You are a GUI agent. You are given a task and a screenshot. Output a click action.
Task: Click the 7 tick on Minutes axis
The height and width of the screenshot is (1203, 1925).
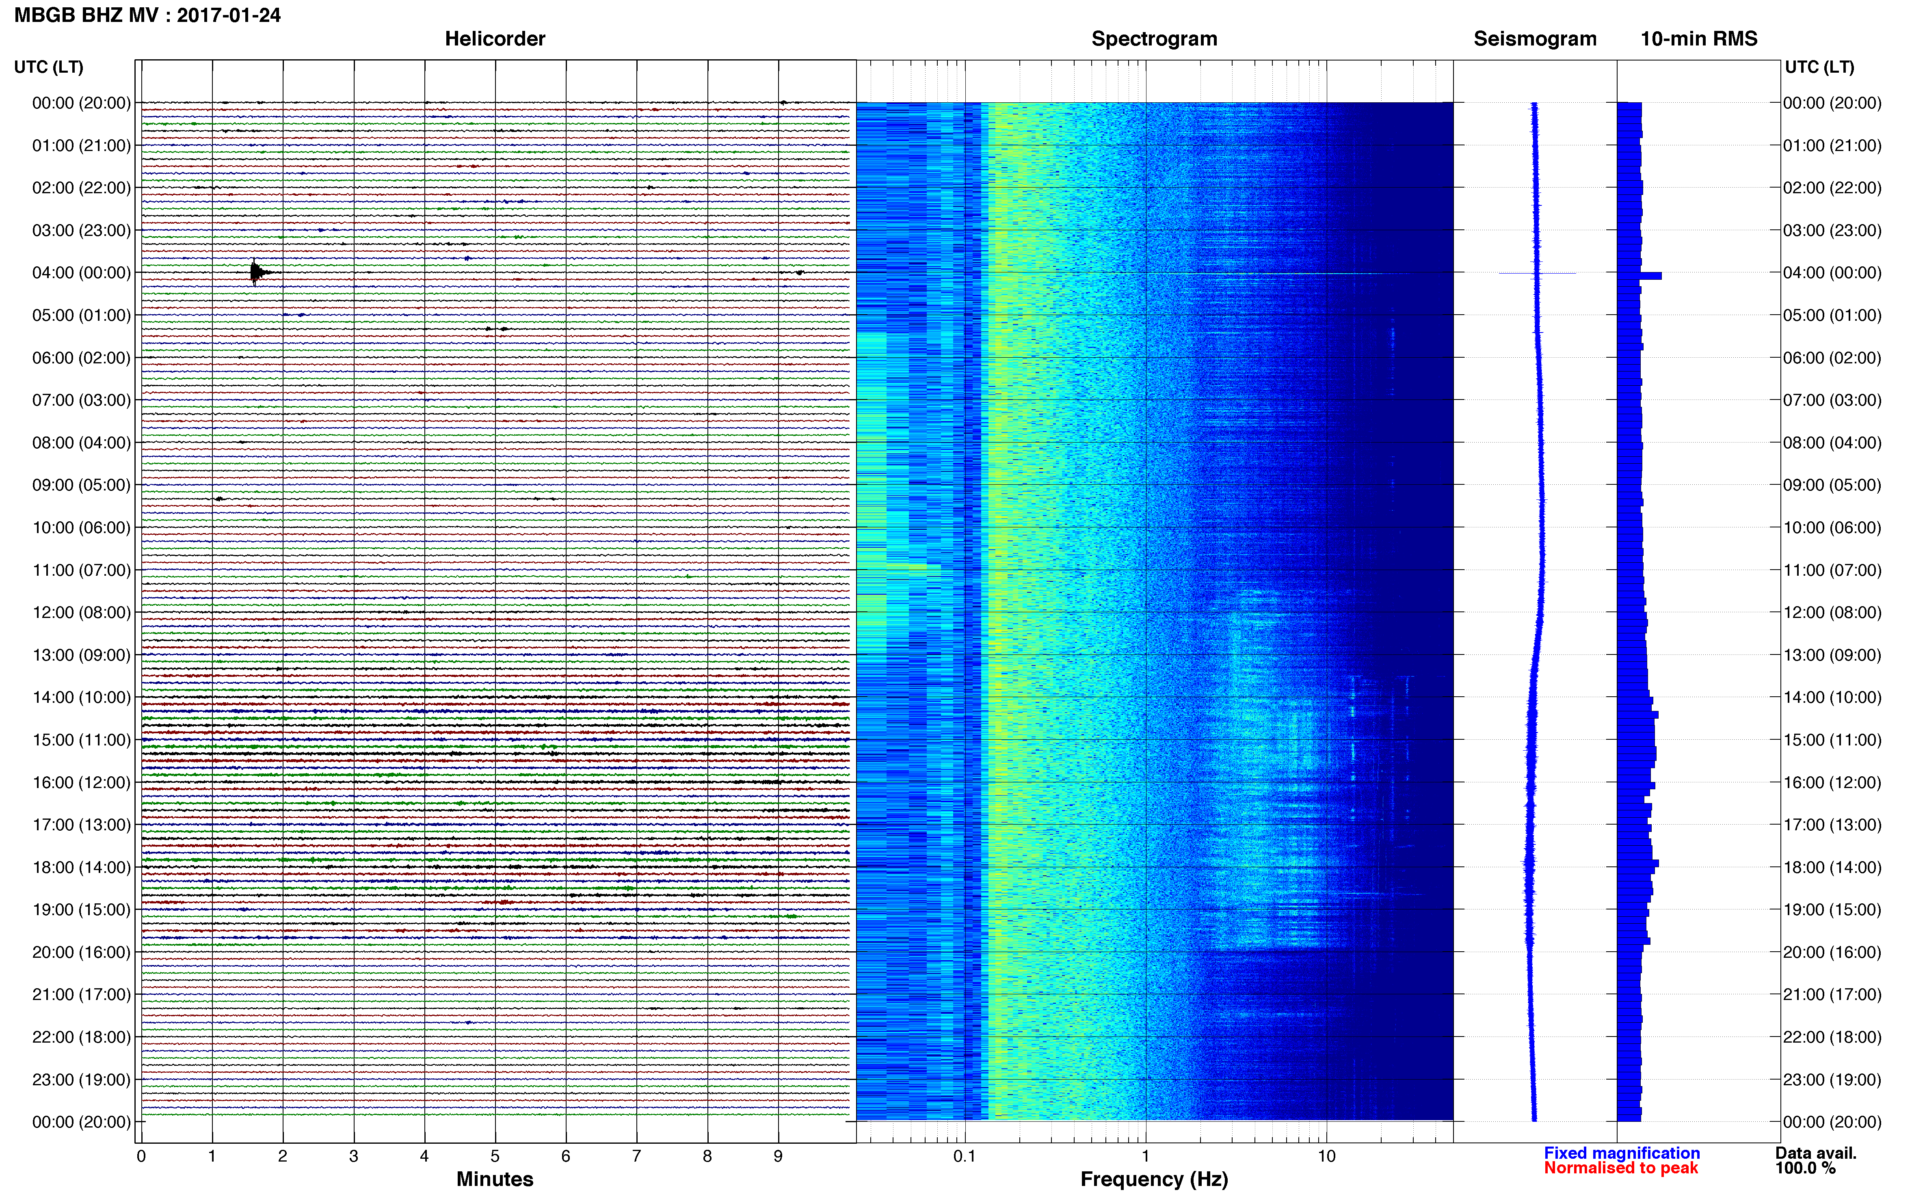point(637,1157)
